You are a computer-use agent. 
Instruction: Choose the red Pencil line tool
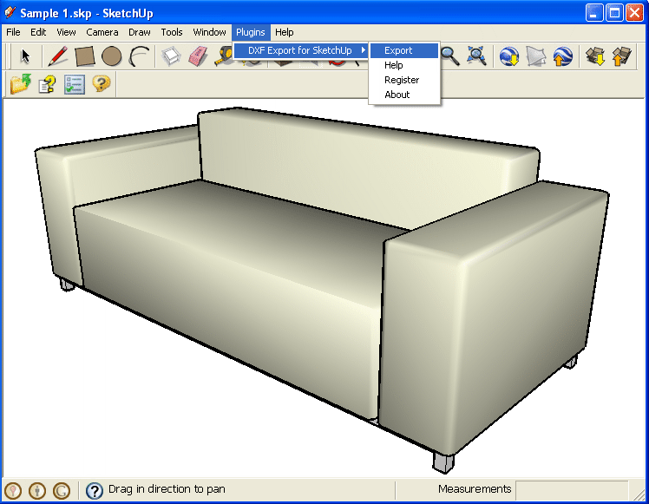pyautogui.click(x=58, y=56)
